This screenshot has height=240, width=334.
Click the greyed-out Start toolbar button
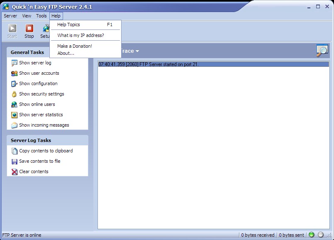(12, 31)
